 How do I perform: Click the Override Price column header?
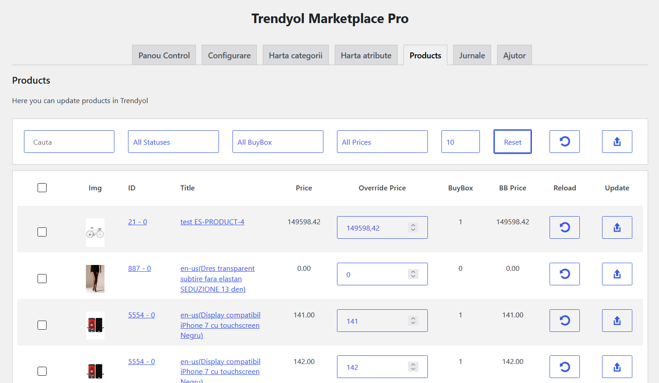pyautogui.click(x=382, y=188)
